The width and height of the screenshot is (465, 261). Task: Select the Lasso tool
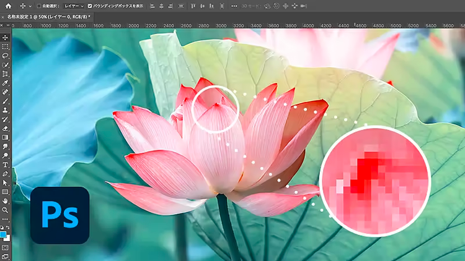(x=6, y=56)
